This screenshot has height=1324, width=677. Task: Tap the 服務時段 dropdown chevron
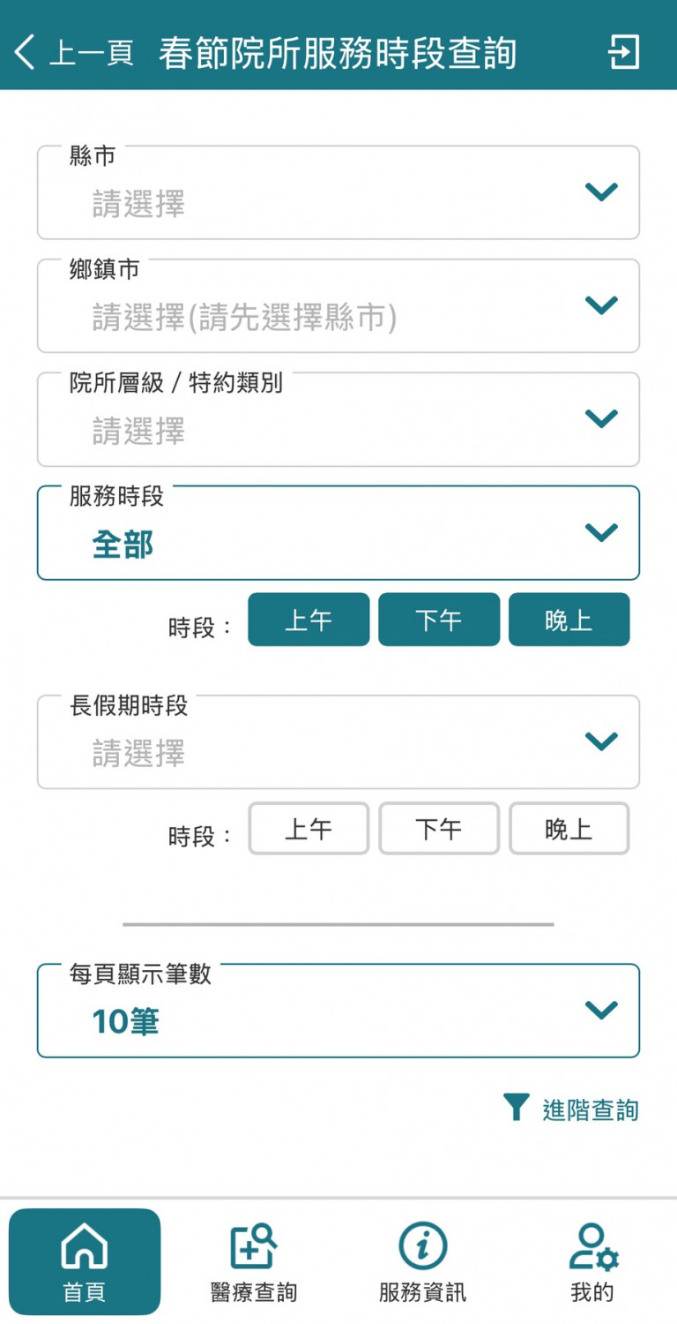coord(601,532)
